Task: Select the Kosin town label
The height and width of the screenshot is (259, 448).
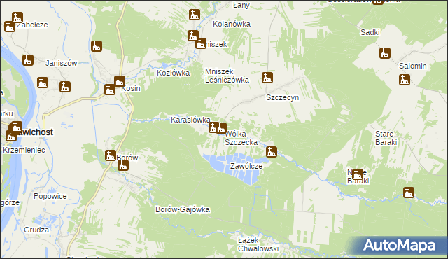Action: [x=131, y=88]
